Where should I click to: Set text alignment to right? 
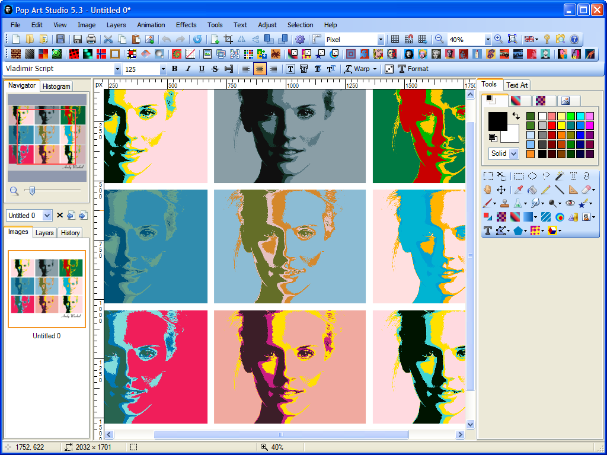click(273, 69)
